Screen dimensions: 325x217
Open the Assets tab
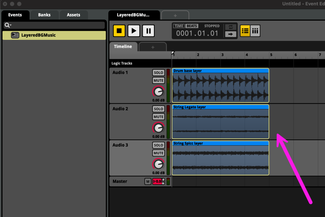tap(73, 15)
